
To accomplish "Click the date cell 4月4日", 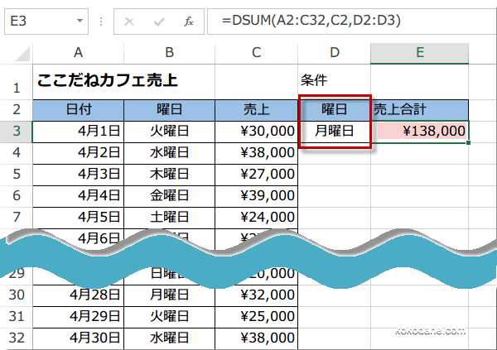I will [x=79, y=196].
